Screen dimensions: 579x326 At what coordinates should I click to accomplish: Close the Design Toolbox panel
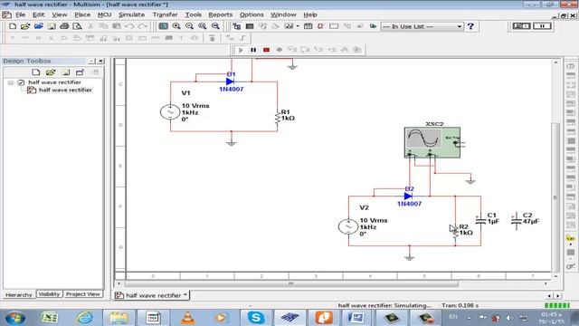pos(100,61)
